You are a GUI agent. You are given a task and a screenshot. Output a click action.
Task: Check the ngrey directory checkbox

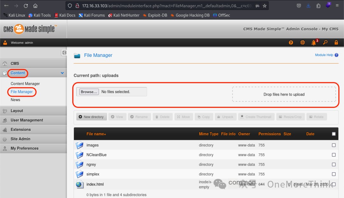click(x=334, y=164)
